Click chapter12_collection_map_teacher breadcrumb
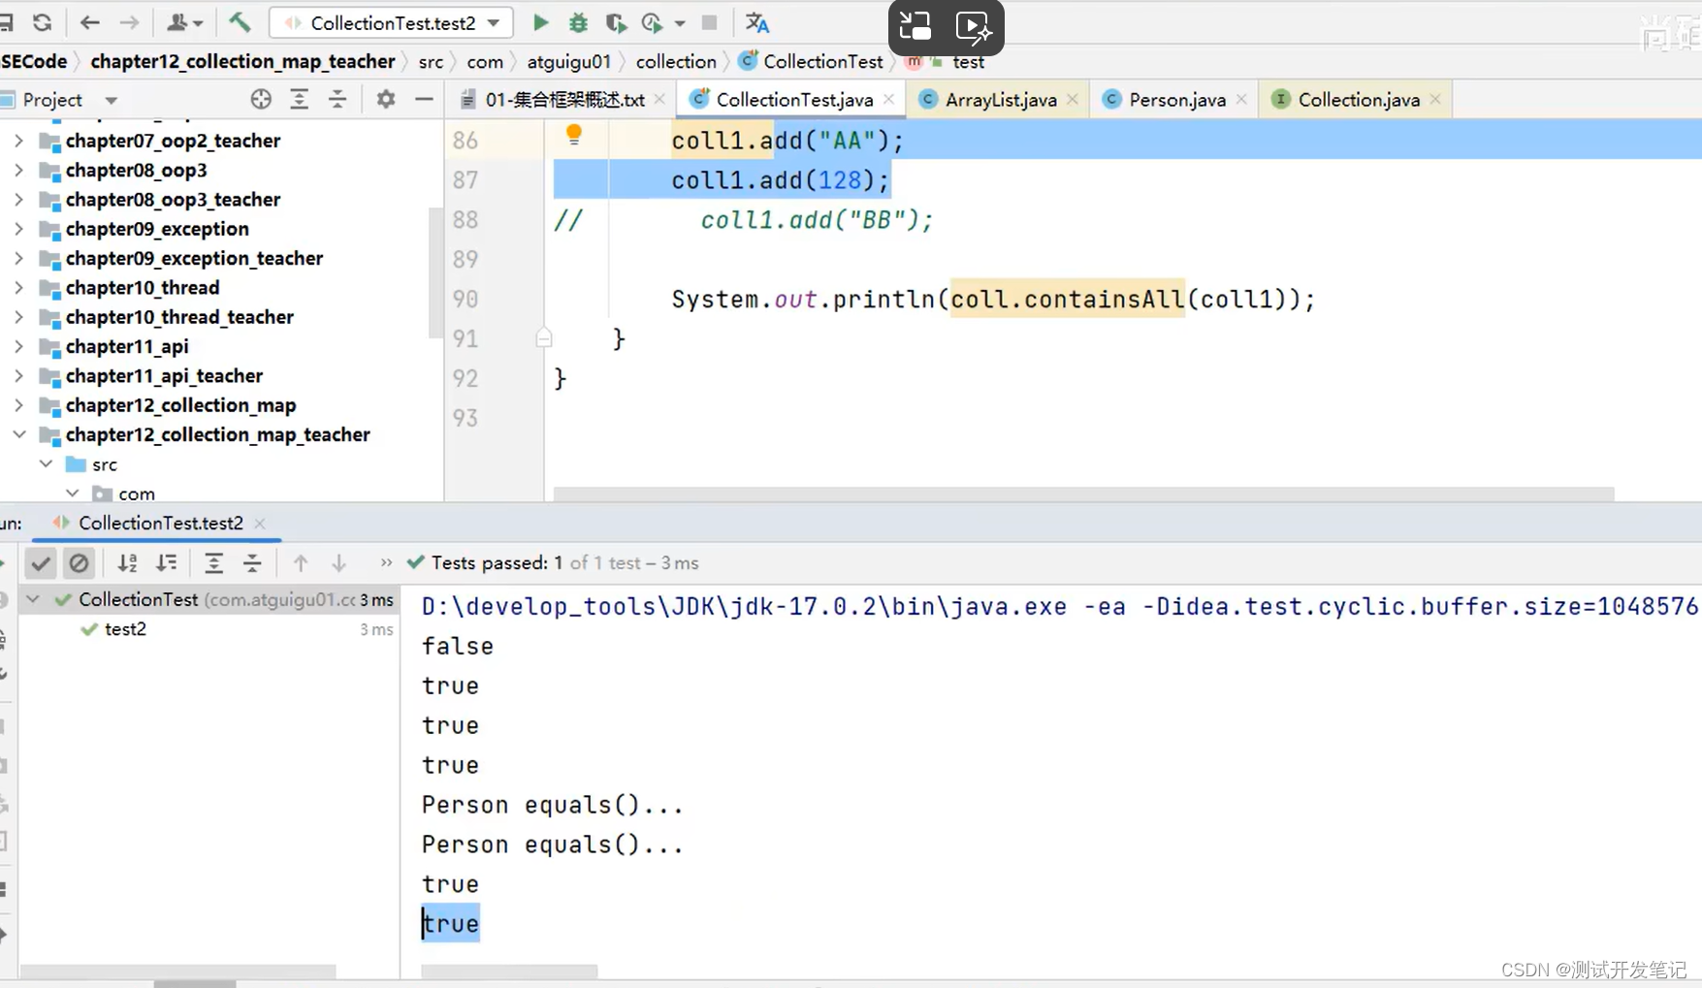The height and width of the screenshot is (988, 1702). tap(242, 61)
